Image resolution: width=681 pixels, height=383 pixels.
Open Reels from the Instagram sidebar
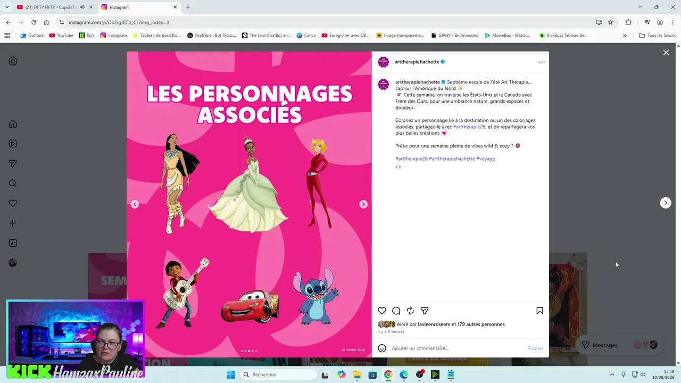[13, 144]
